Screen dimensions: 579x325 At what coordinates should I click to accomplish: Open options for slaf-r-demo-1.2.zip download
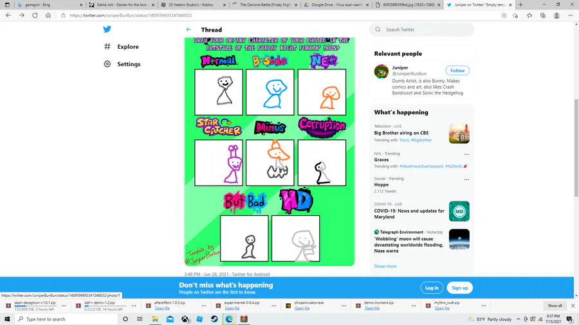click(x=134, y=306)
